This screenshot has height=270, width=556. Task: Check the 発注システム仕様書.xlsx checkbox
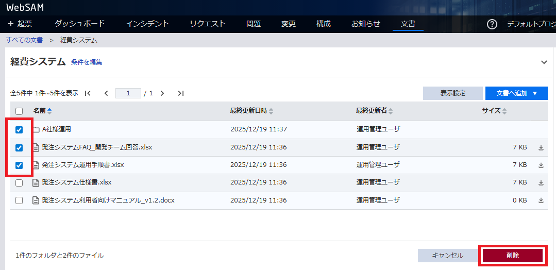pos(19,183)
